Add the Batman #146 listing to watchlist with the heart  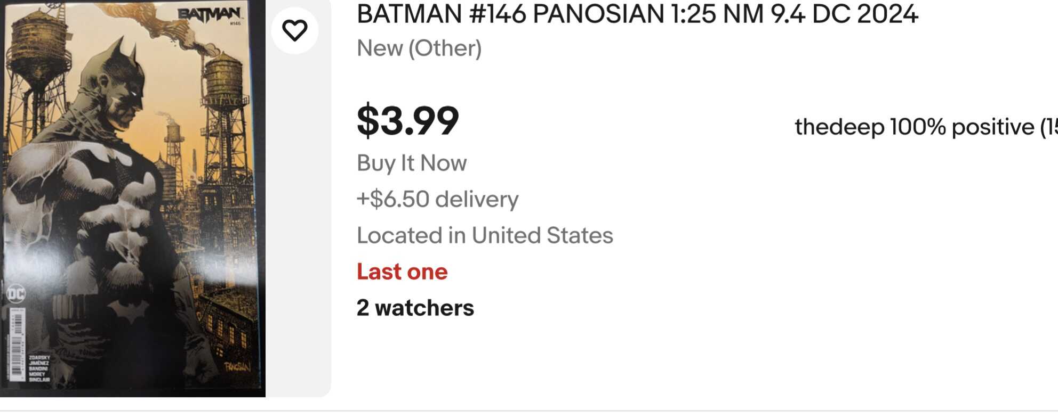(295, 30)
